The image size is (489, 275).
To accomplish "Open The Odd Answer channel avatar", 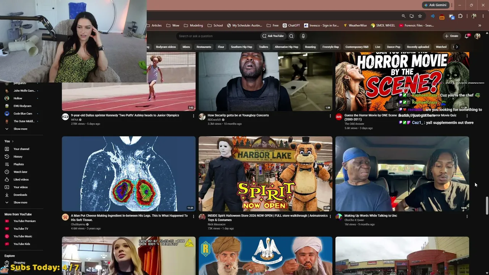I will [339, 117].
